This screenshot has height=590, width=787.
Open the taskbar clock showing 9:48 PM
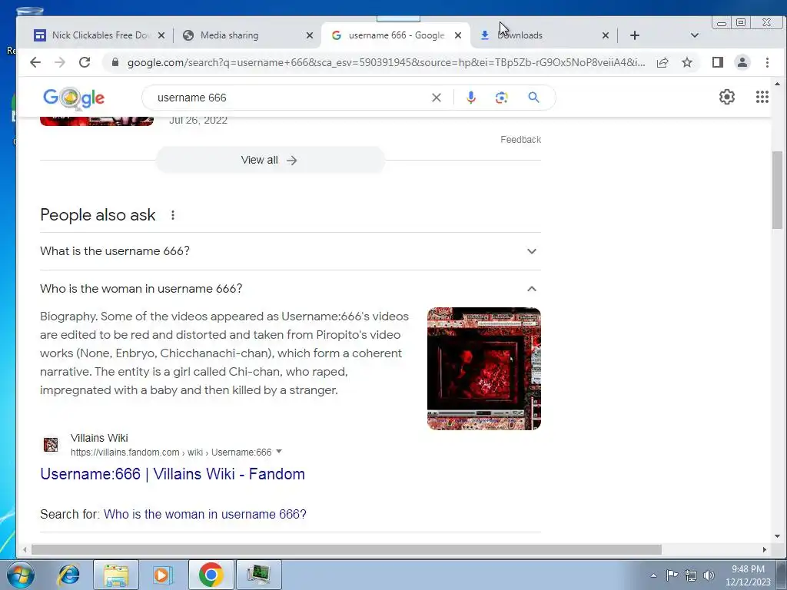(x=748, y=575)
